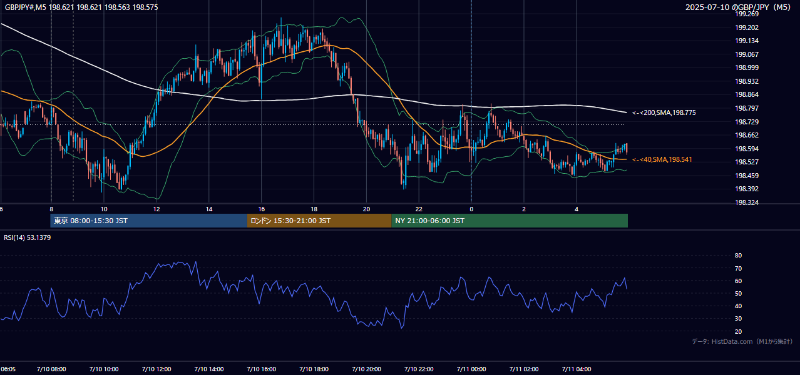Click price axis value 199.134
The width and height of the screenshot is (800, 375).
coord(747,41)
